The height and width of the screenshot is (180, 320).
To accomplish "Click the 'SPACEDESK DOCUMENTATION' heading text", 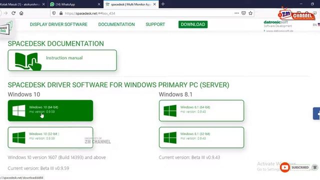I will (55, 43).
